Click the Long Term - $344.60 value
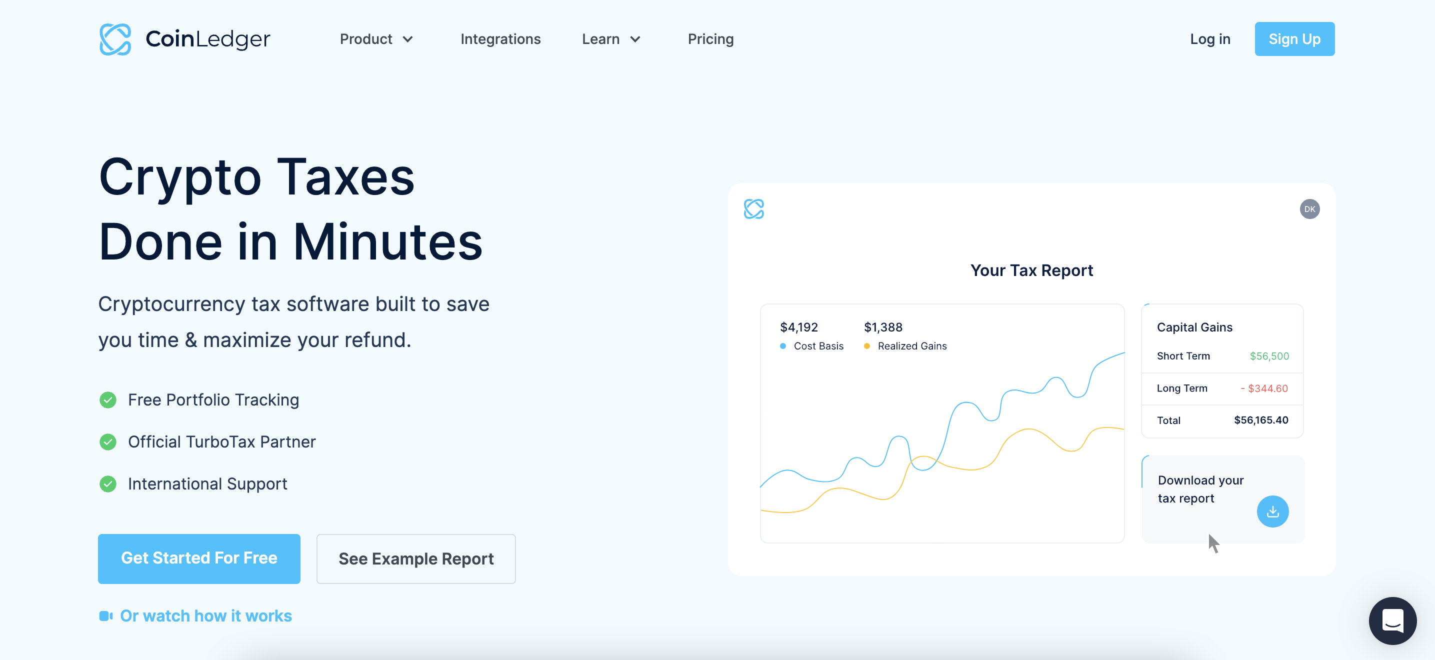 1264,388
